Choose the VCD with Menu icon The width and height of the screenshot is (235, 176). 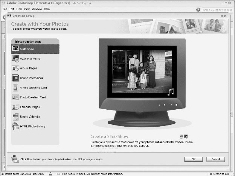(x=15, y=59)
